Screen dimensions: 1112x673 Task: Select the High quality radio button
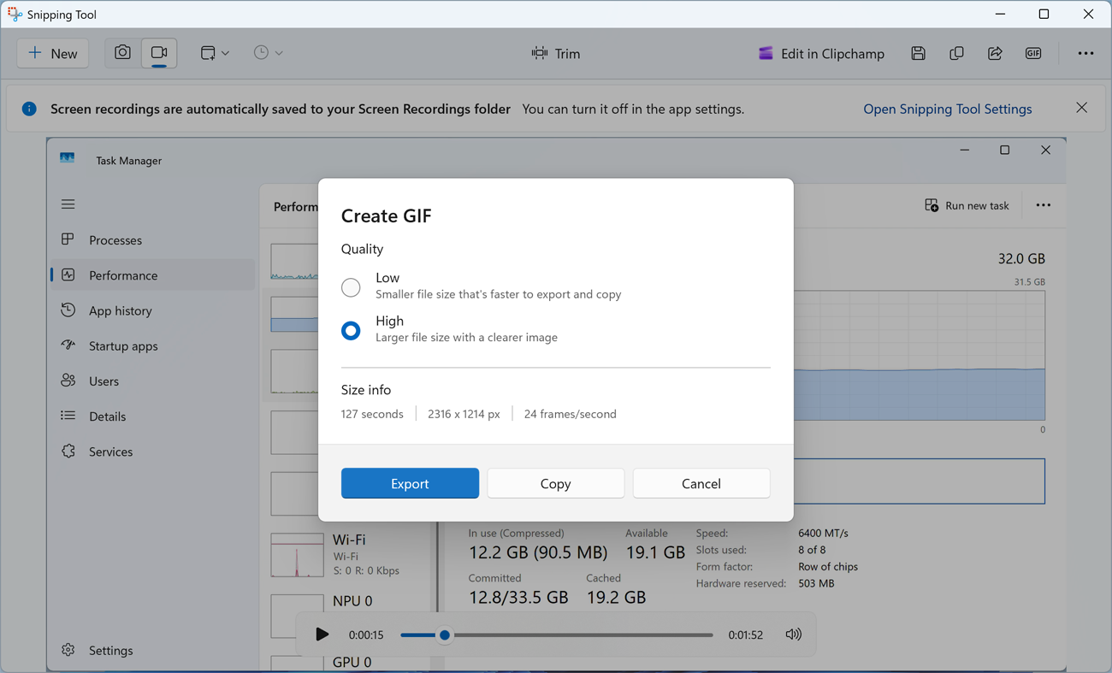click(x=351, y=330)
